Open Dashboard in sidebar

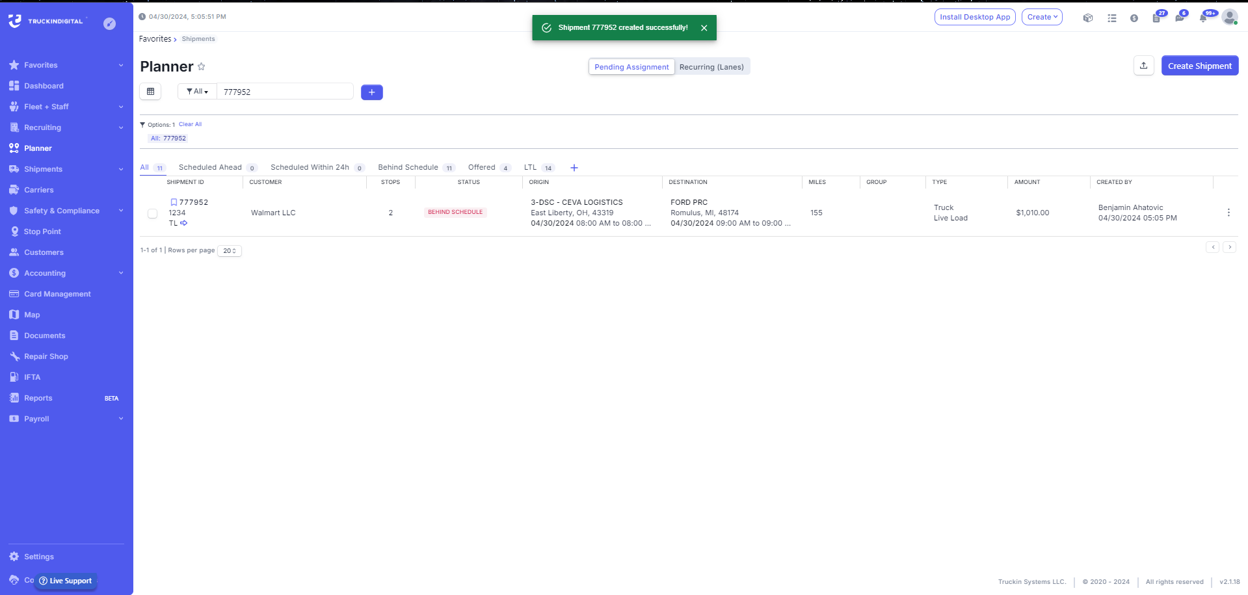coord(44,86)
